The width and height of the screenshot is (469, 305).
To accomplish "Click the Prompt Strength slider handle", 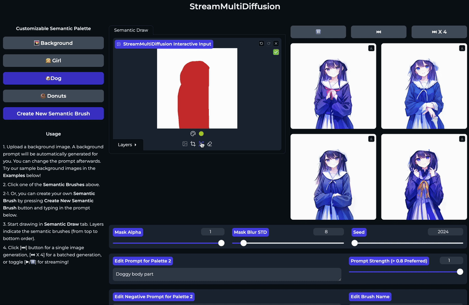I will point(460,272).
